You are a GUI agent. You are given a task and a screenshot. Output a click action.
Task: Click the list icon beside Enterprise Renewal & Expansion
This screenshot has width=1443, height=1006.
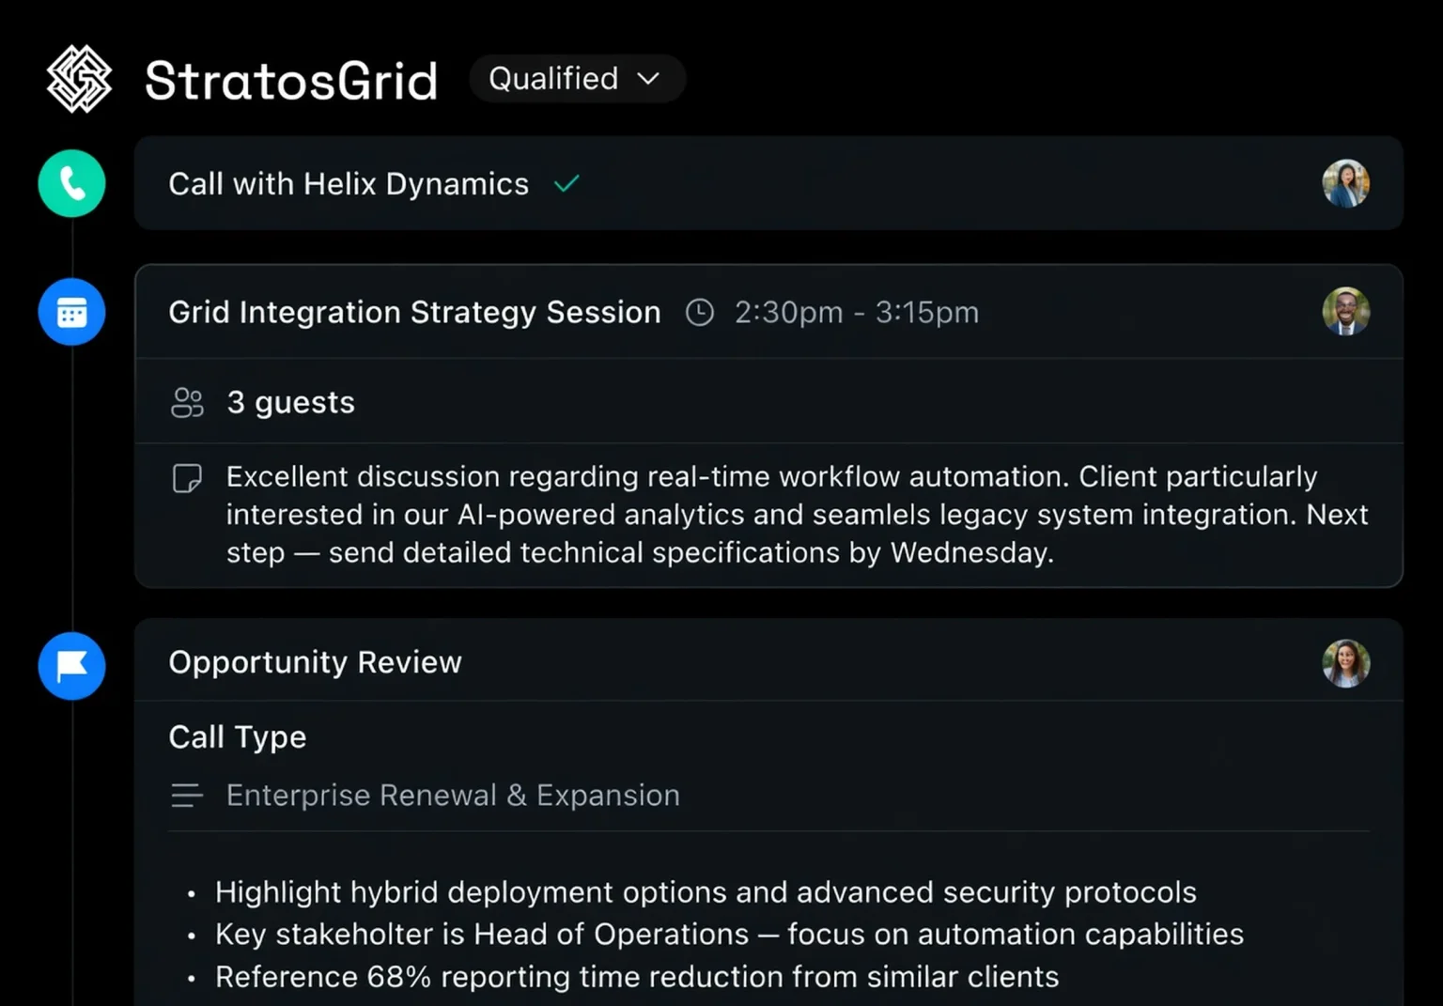click(x=187, y=795)
